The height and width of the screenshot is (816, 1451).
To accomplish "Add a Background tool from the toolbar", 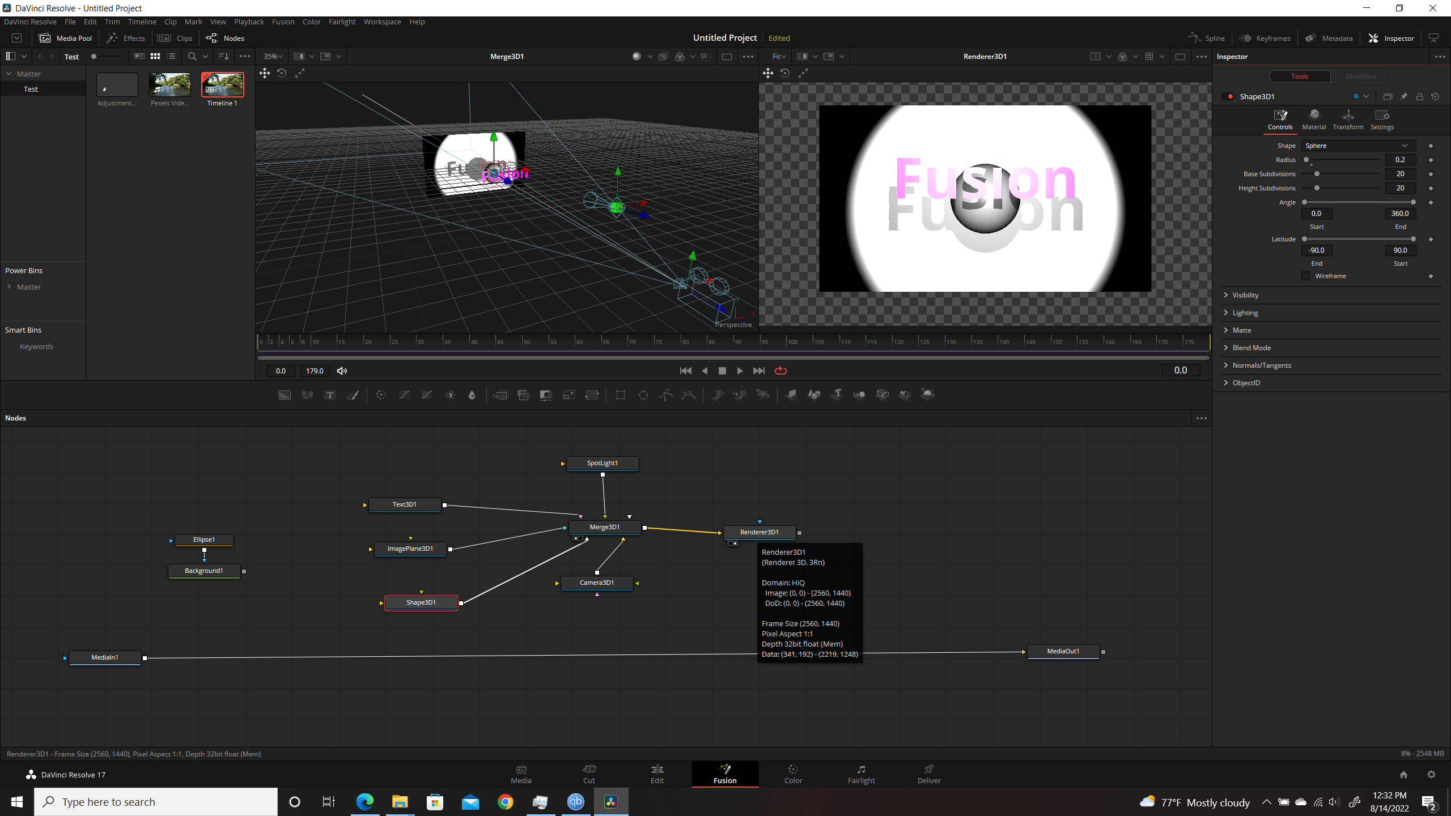I will coord(285,395).
